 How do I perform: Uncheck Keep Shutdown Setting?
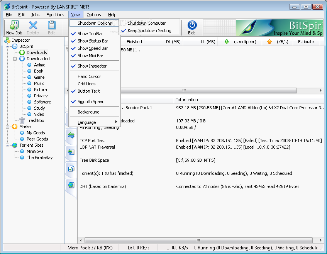click(149, 30)
